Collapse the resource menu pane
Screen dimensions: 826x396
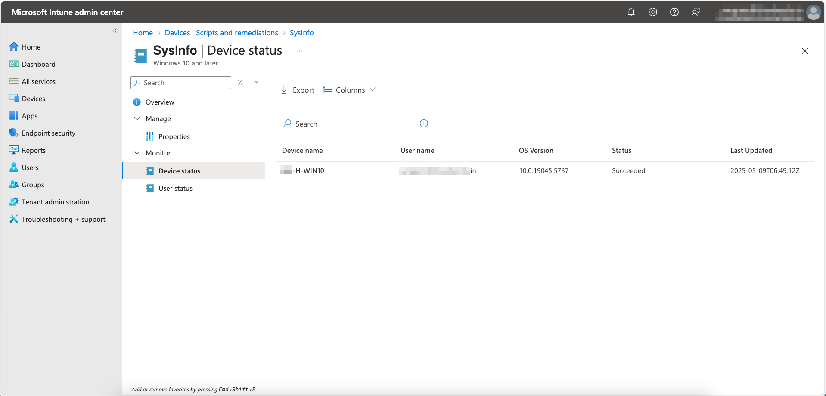[x=256, y=83]
